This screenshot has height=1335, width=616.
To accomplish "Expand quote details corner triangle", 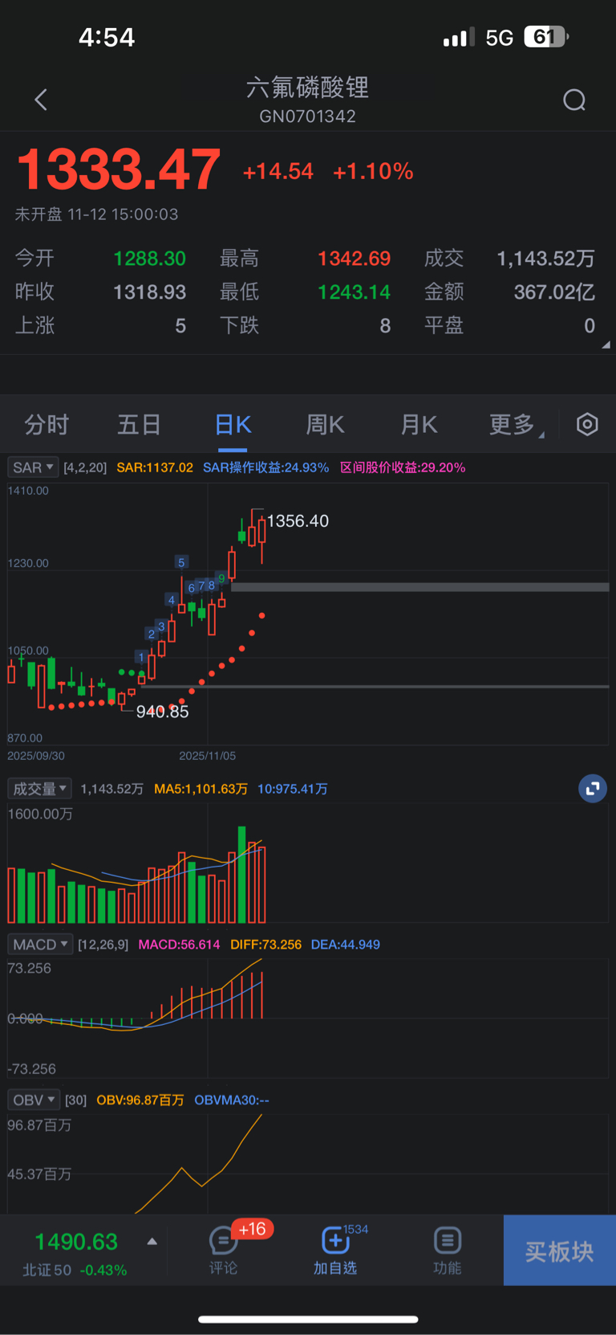I will 606,345.
